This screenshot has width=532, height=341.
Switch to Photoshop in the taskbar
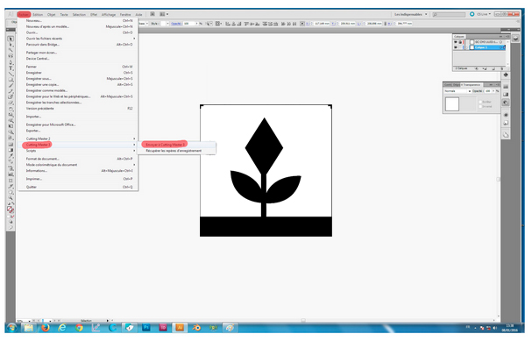(x=146, y=328)
